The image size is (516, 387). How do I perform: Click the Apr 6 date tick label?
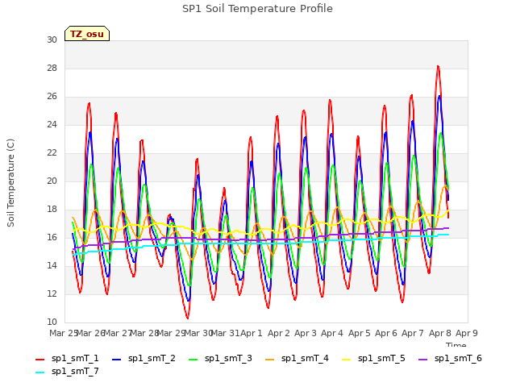[386, 333]
